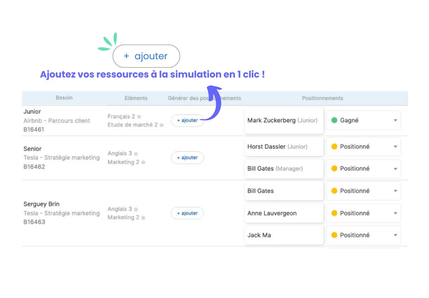The height and width of the screenshot is (298, 429).
Task: Click the Eléments column header
Action: click(x=136, y=98)
